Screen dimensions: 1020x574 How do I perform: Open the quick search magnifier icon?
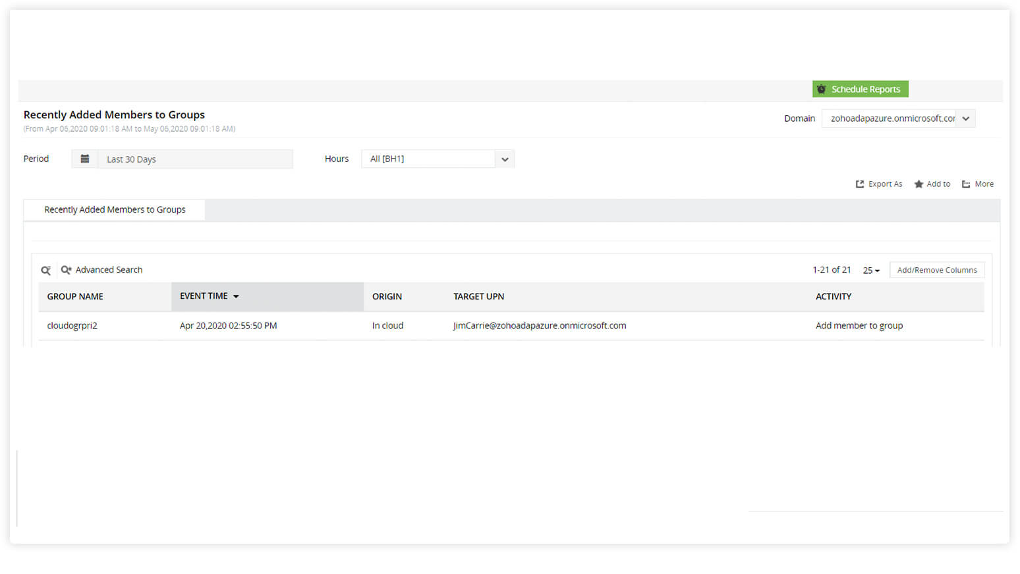[x=45, y=270]
